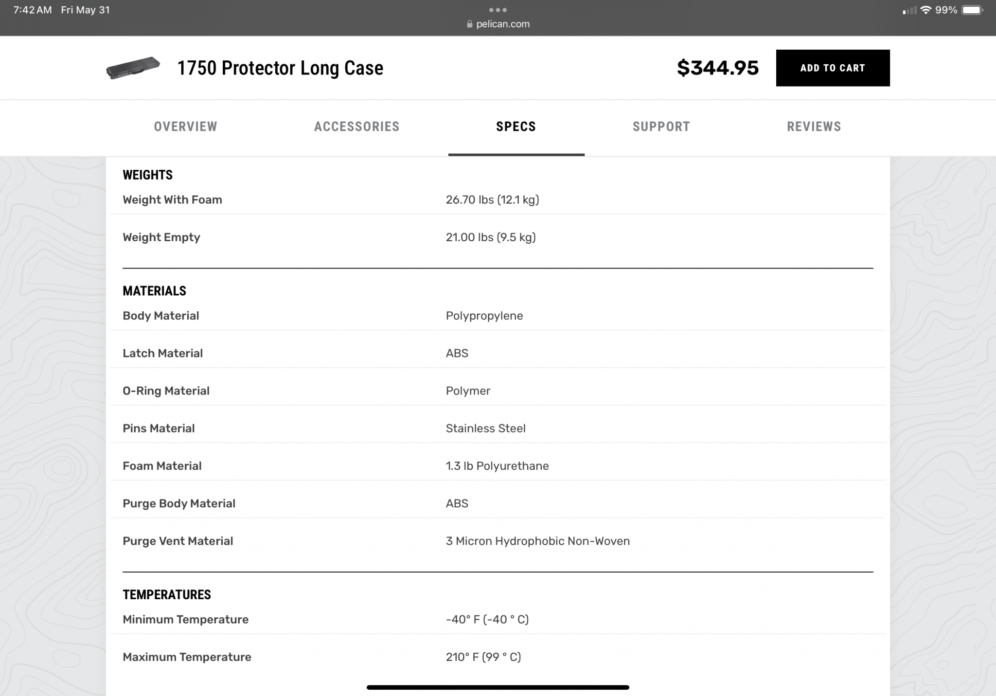Add the case to cart
This screenshot has height=696, width=996.
[x=833, y=68]
